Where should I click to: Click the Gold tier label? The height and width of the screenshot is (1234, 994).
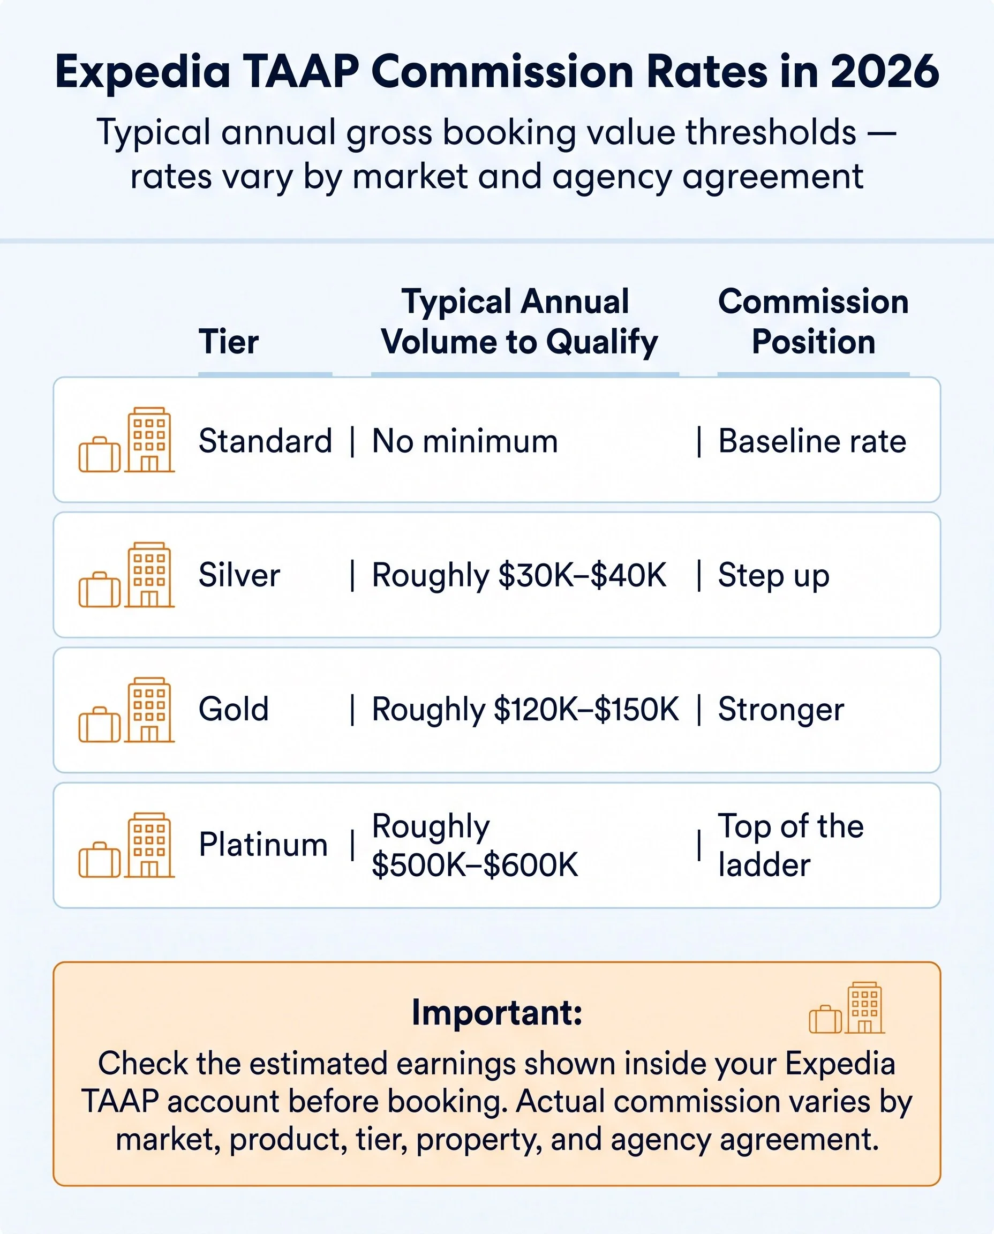coord(234,710)
